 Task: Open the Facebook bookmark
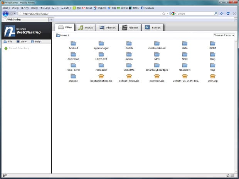(x=147, y=8)
